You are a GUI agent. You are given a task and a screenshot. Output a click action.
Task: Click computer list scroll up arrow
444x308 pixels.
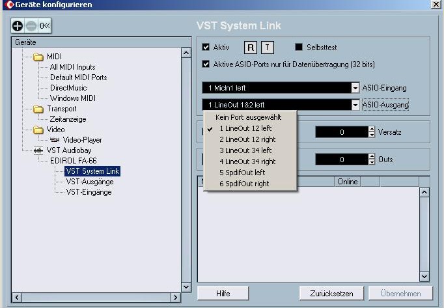pos(424,192)
